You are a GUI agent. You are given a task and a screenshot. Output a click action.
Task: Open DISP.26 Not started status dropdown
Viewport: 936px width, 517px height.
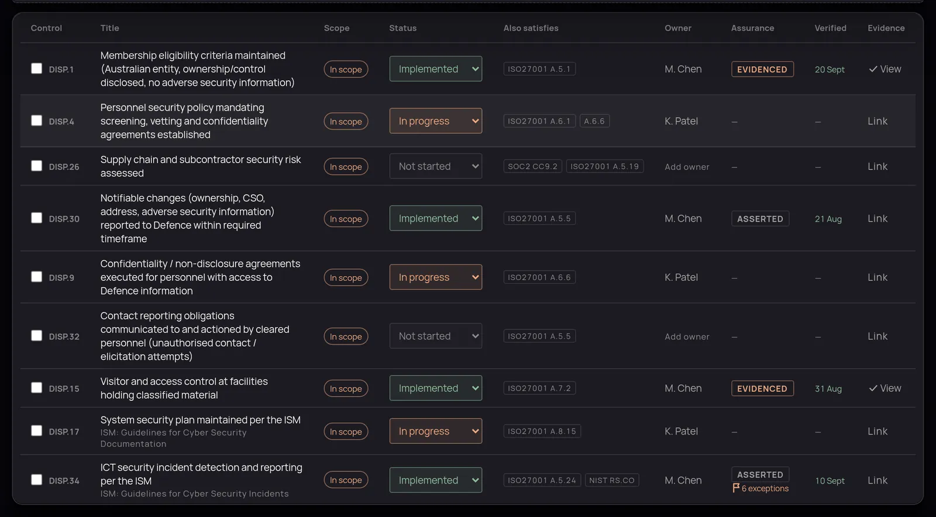click(436, 166)
